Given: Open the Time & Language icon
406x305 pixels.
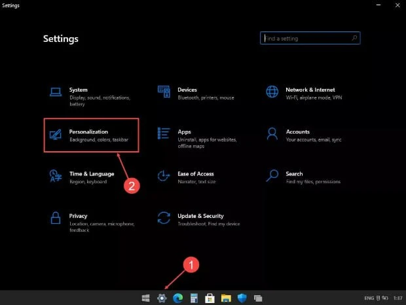Looking at the screenshot, I should click(56, 176).
